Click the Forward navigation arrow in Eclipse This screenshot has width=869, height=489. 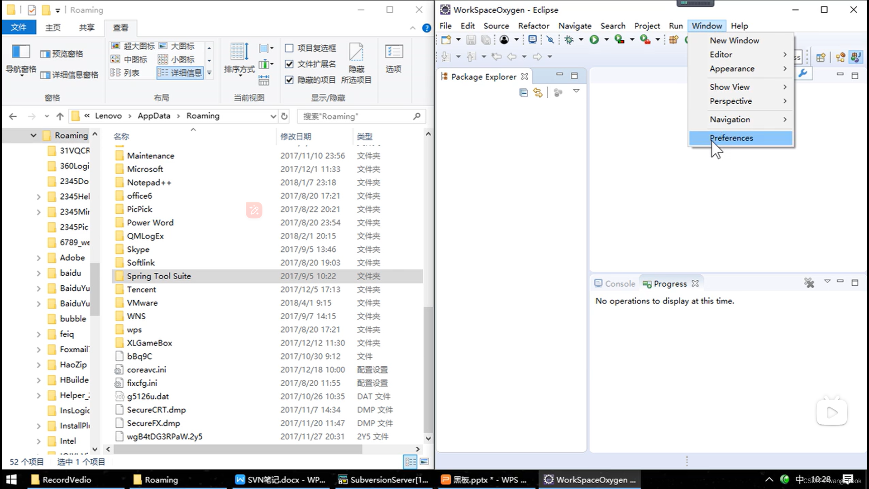point(537,57)
